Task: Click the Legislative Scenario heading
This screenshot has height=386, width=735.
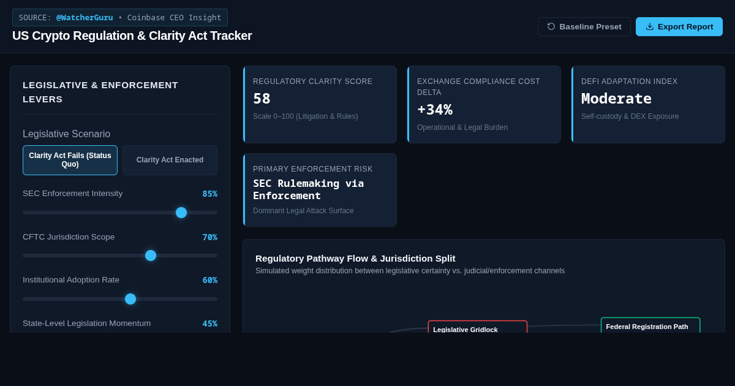Action: 66,134
